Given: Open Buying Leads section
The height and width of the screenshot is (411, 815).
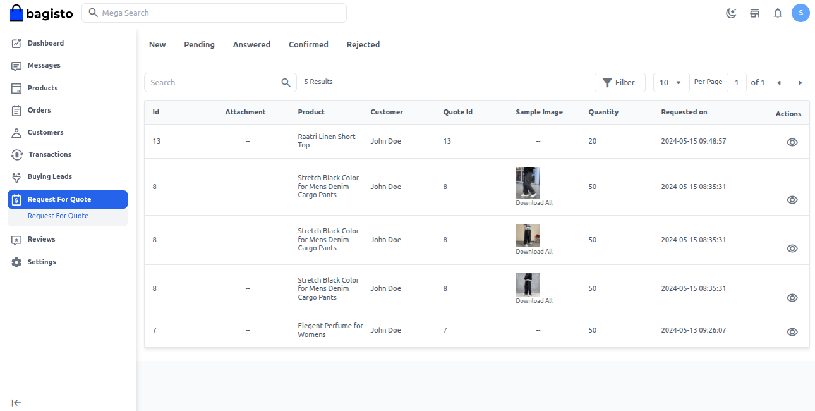Looking at the screenshot, I should click(49, 176).
